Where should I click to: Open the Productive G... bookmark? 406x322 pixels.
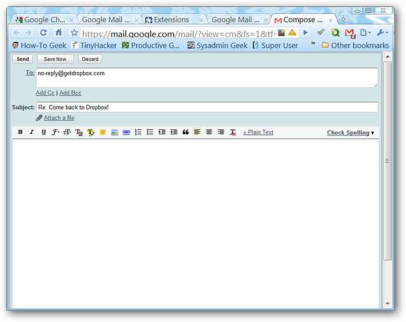click(x=151, y=46)
